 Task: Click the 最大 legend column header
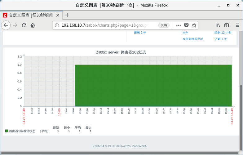[89, 128]
